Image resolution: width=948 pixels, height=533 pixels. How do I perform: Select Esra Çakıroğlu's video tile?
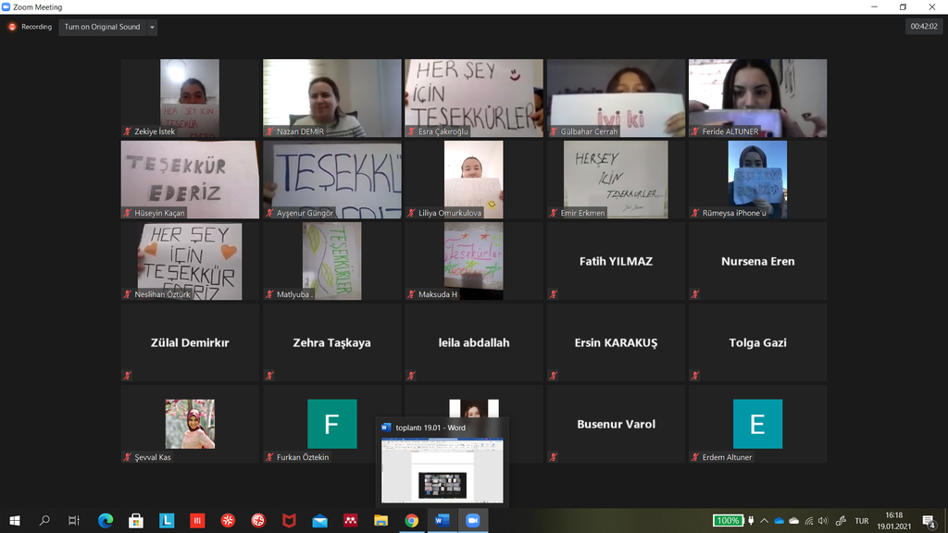(473, 98)
